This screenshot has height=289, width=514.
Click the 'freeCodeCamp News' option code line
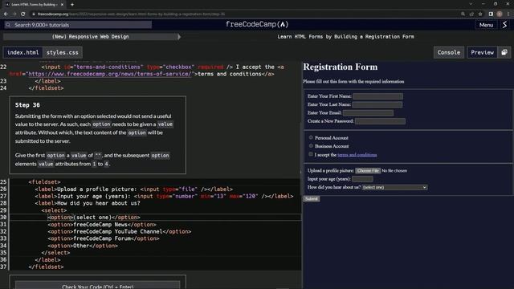pos(102,225)
